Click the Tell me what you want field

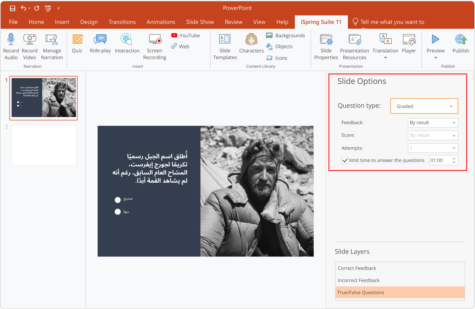coord(388,22)
